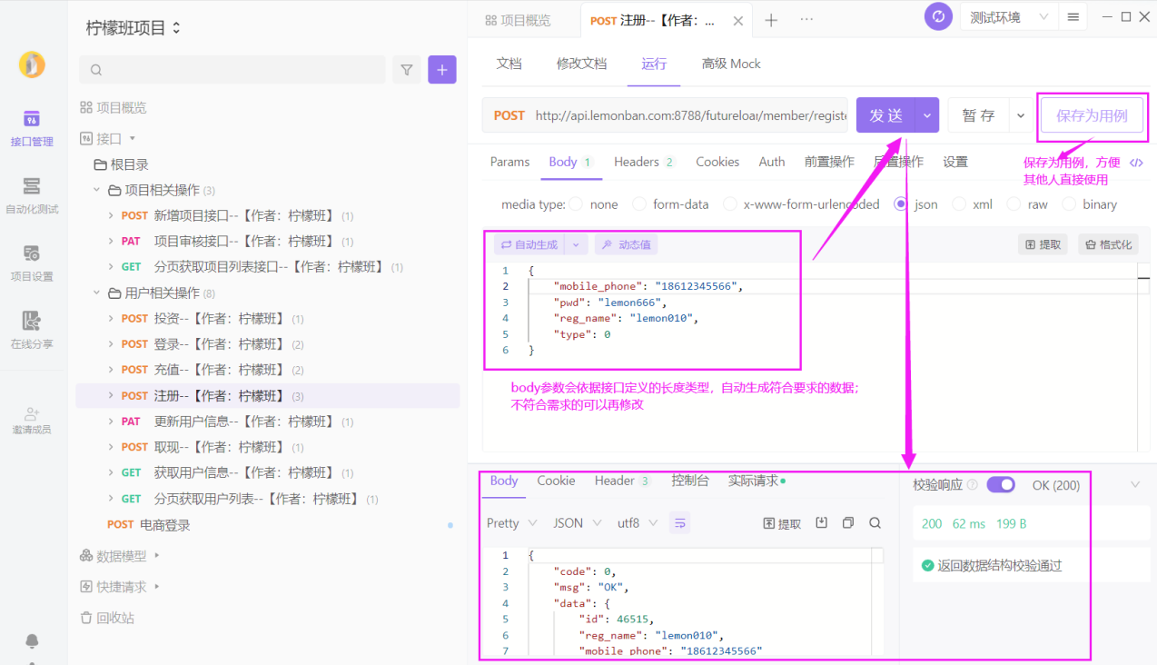Switch to the 修改文档 tab

pyautogui.click(x=581, y=64)
